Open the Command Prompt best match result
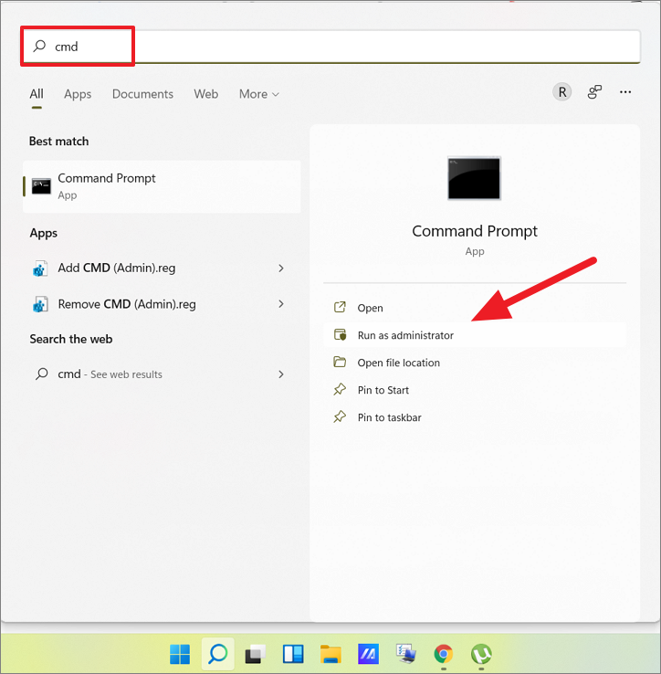The height and width of the screenshot is (674, 661). (x=162, y=186)
